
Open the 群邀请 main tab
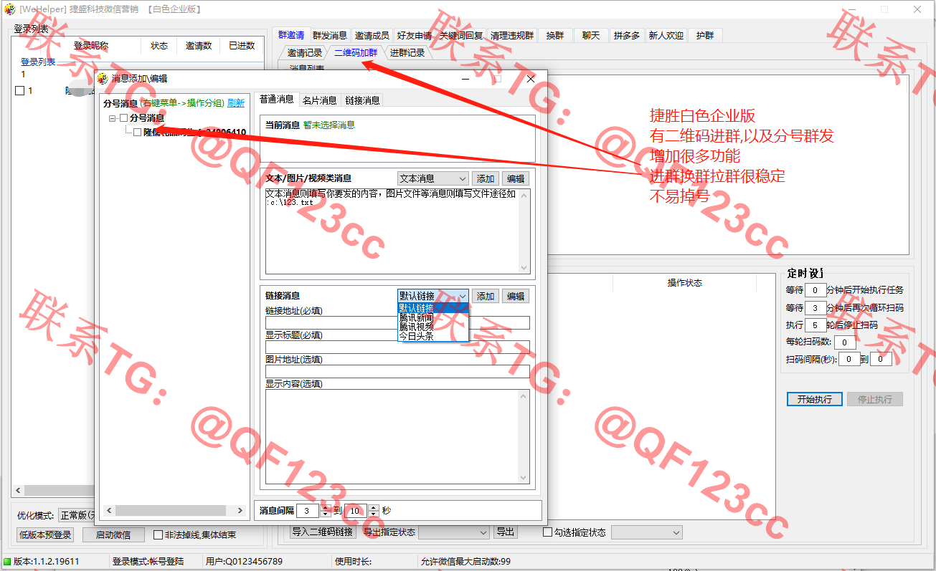tap(291, 35)
